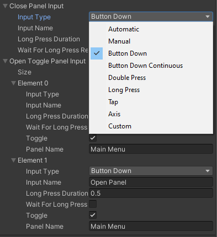Collapse the Element 1 foldout triangle

(x=13, y=160)
